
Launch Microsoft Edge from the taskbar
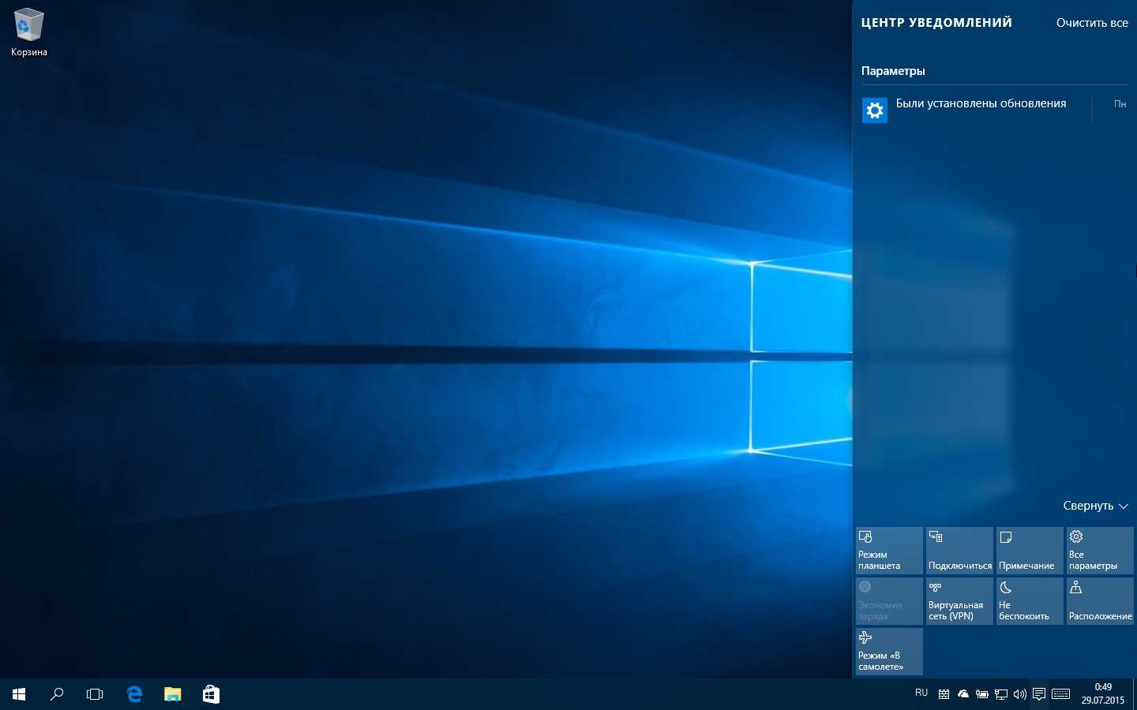pos(134,694)
